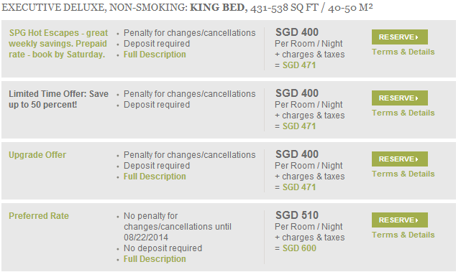Click the Executive Deluxe King Bed heading
This screenshot has height=272, width=461.
[187, 8]
